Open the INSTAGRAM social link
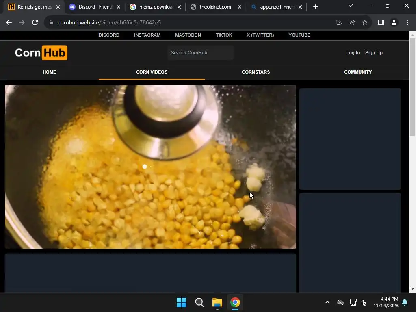The height and width of the screenshot is (312, 416). [147, 35]
